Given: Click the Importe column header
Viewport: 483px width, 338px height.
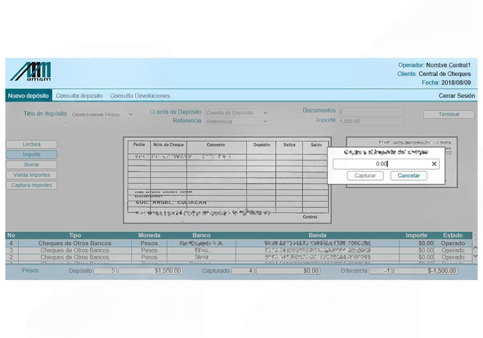Looking at the screenshot, I should point(416,235).
